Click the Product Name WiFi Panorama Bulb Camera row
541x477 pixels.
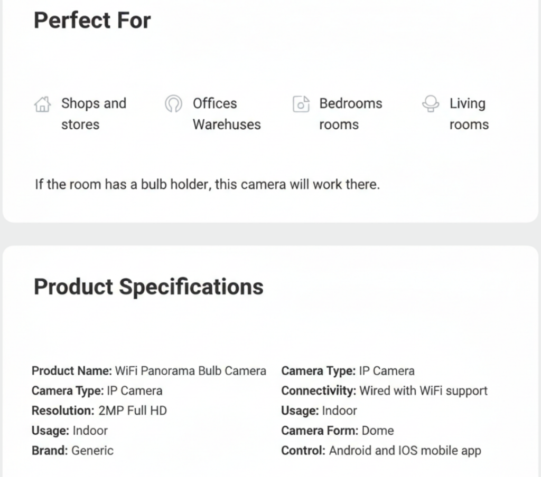tap(149, 371)
